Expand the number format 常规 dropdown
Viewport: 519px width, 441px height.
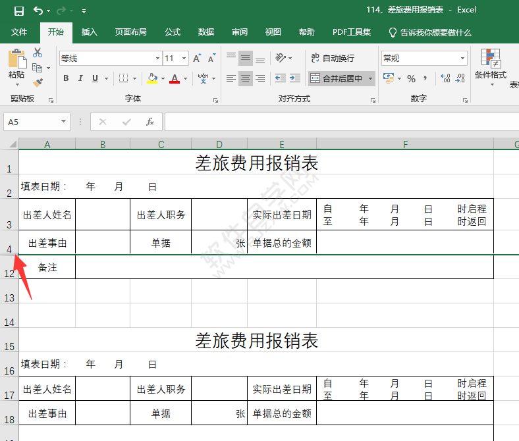pos(462,59)
